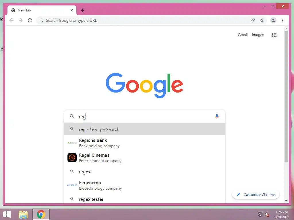Click the page vertical scrollbar
Viewport: 294px width, 220px height.
click(x=286, y=96)
